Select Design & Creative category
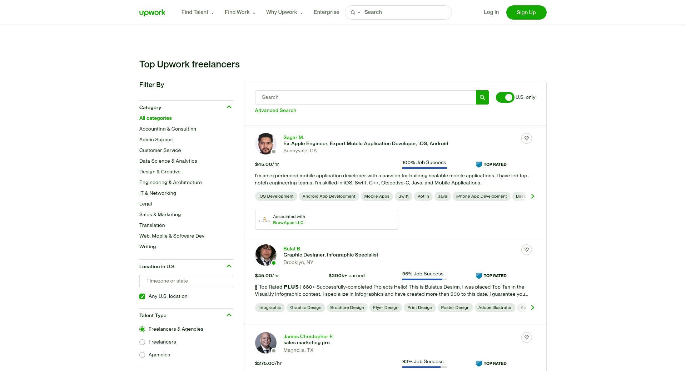Screen dimensions: 686x371 coord(160,172)
